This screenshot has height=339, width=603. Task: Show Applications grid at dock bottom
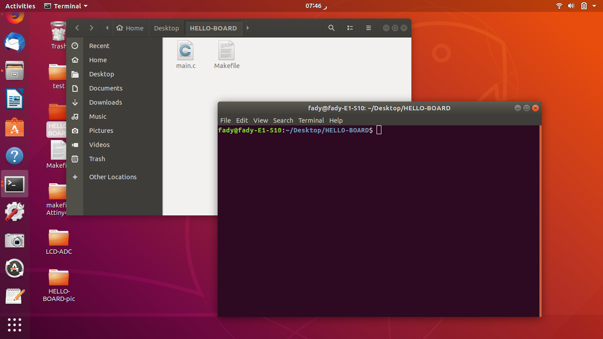15,324
